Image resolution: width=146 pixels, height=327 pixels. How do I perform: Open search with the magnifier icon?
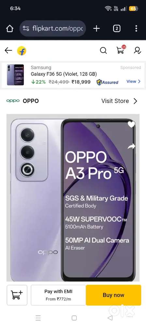pyautogui.click(x=103, y=50)
